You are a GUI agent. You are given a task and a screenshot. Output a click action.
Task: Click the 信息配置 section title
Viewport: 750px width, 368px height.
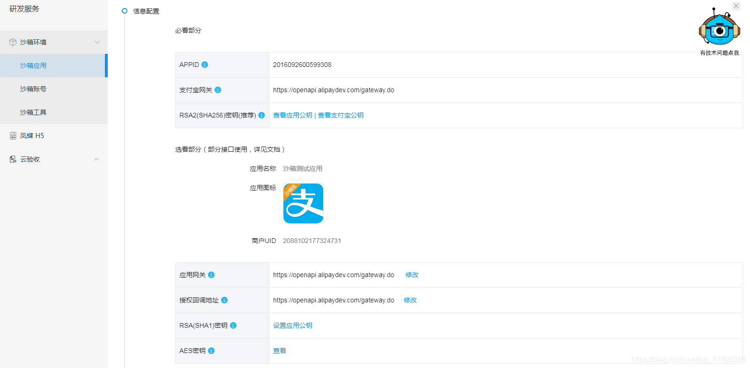coord(146,11)
